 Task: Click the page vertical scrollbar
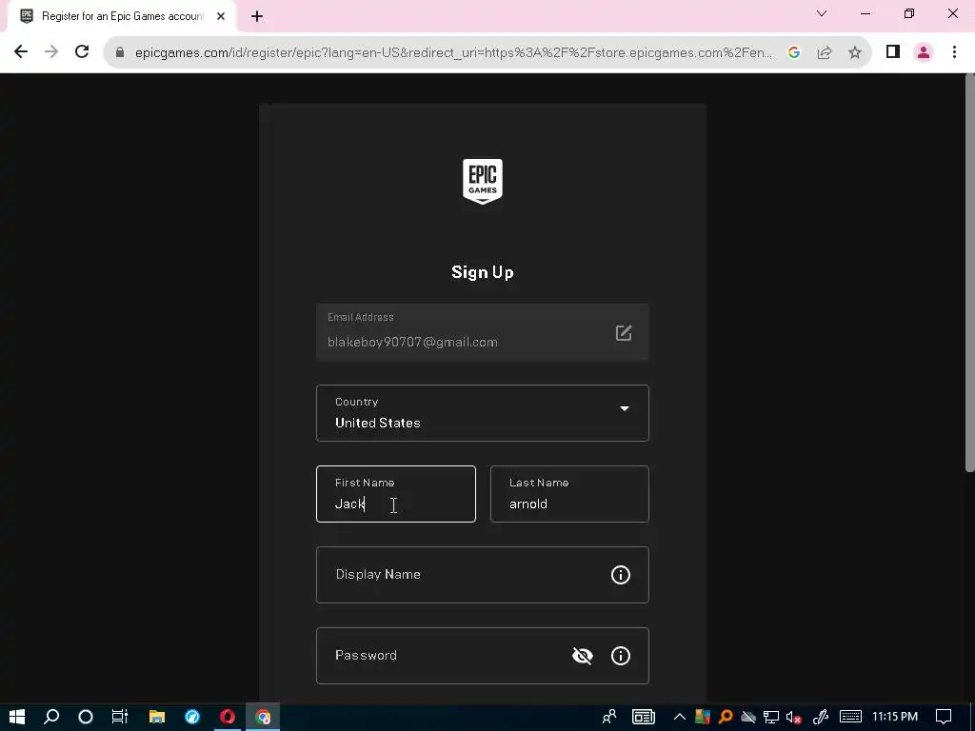tap(969, 273)
